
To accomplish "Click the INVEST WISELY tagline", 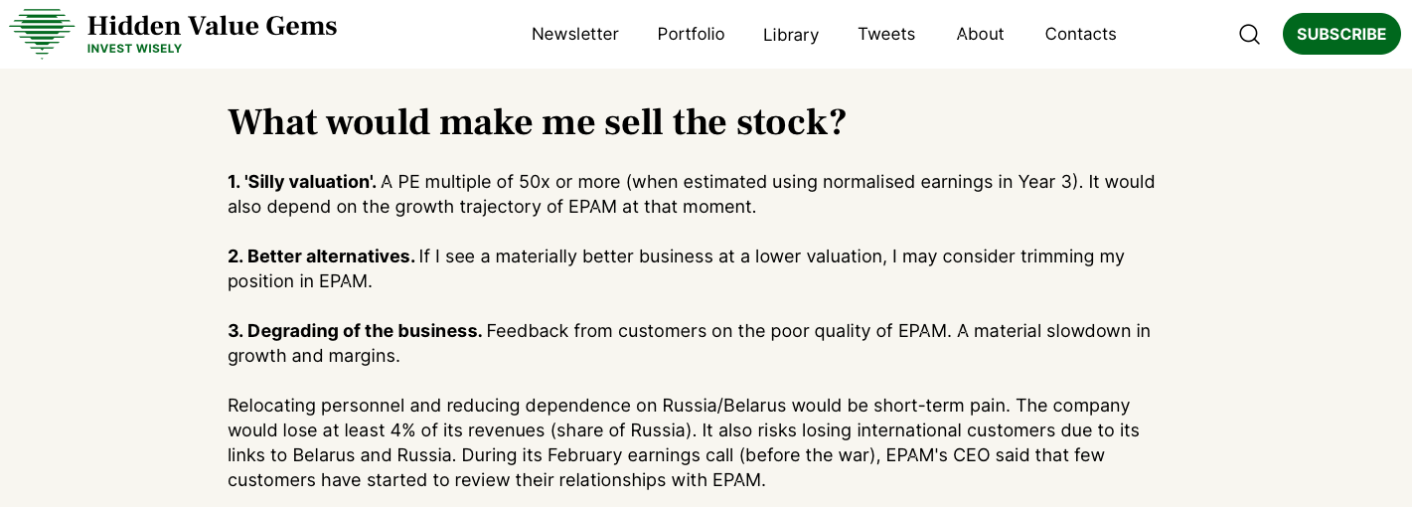I will [134, 49].
